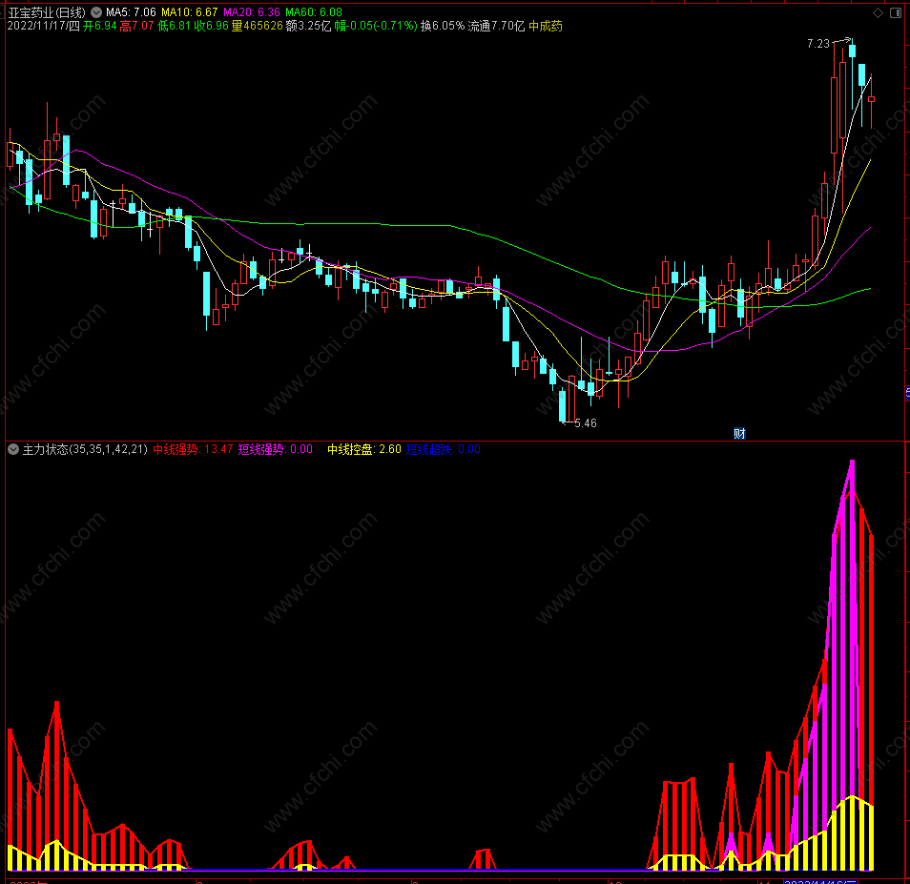Viewport: 910px width, 884px height.
Task: Click the 5.46 lowest price label
Action: point(586,423)
